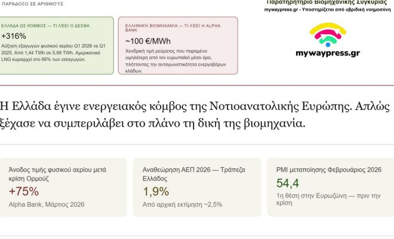394x239 pixels.
Task: Click the natural gas exports description text
Action: point(55,51)
